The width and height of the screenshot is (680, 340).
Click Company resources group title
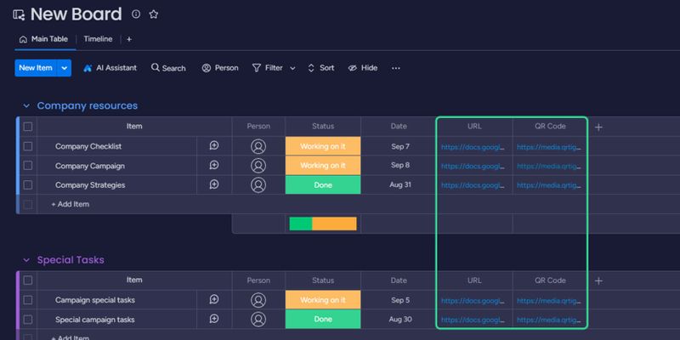pyautogui.click(x=88, y=105)
